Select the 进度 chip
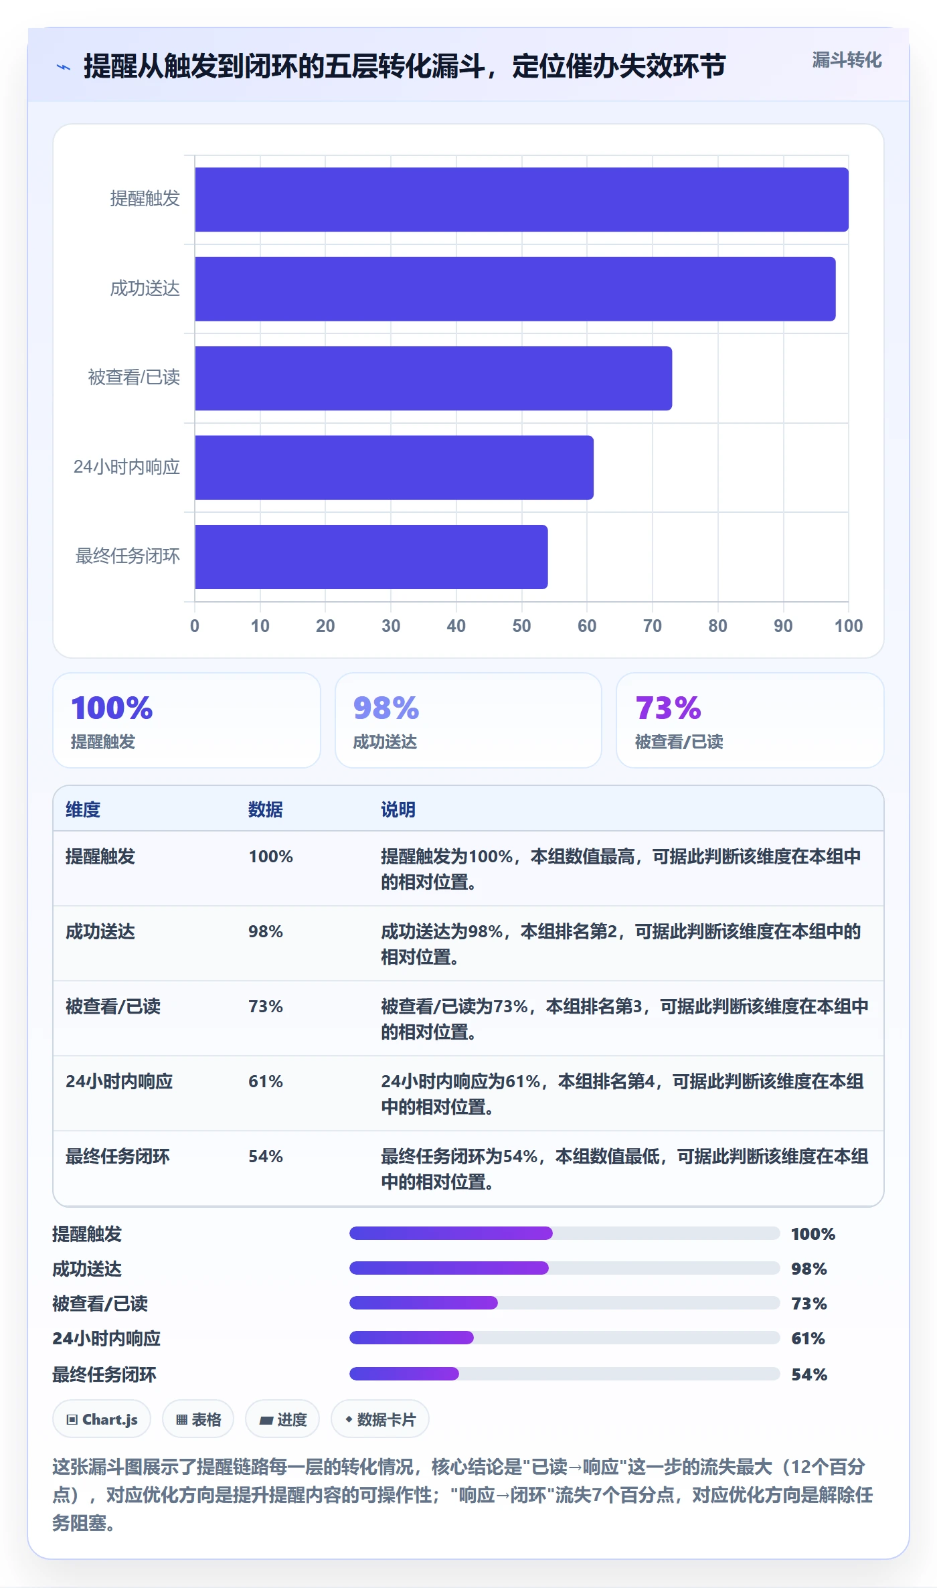The height and width of the screenshot is (1588, 937). click(282, 1419)
